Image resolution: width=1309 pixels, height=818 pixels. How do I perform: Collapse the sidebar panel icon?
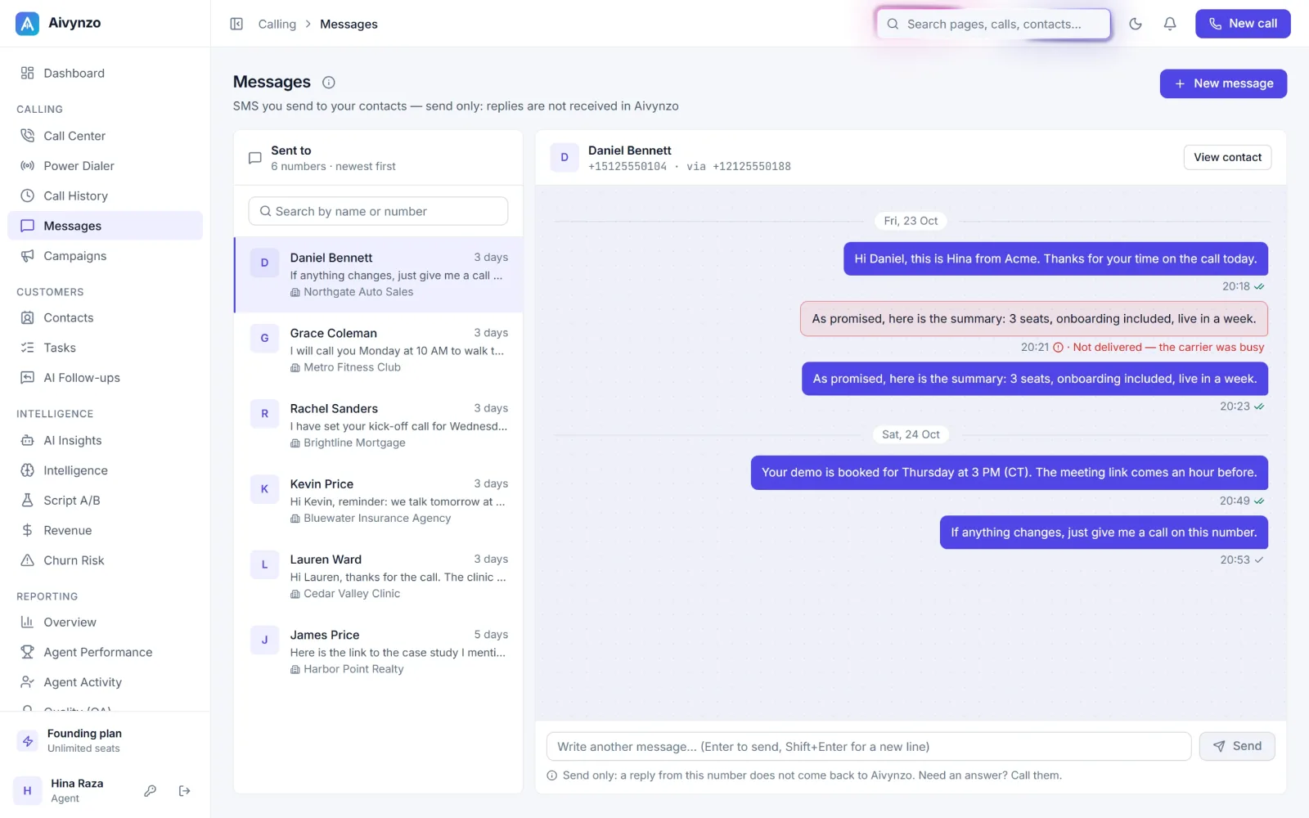pyautogui.click(x=236, y=24)
